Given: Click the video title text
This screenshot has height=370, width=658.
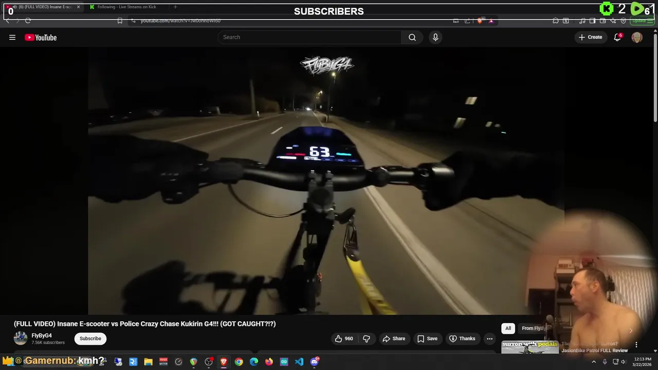Looking at the screenshot, I should (145, 324).
